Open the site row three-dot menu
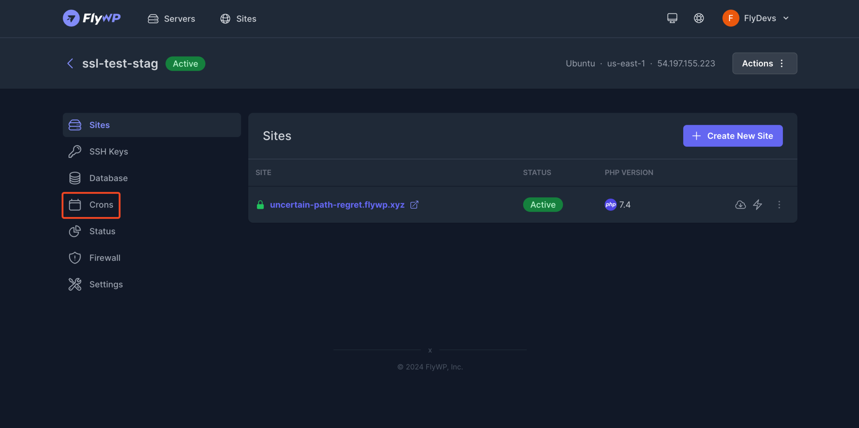The image size is (859, 428). coord(779,205)
